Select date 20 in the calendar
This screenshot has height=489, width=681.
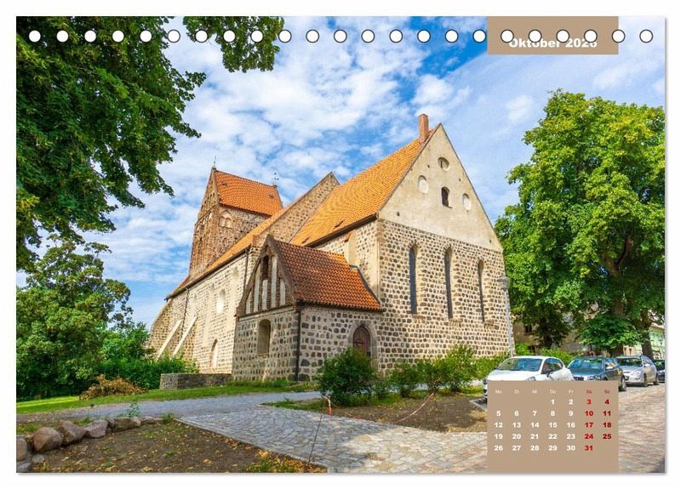click(x=516, y=436)
